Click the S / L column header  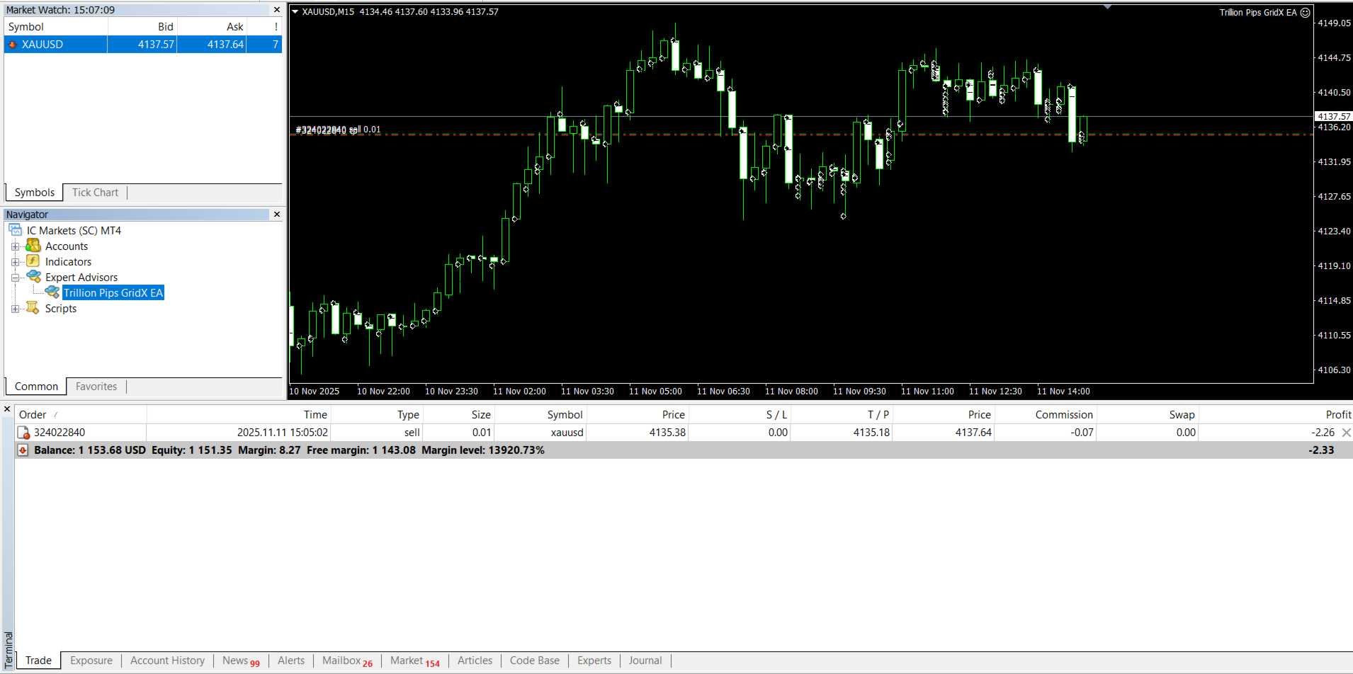[740, 415]
